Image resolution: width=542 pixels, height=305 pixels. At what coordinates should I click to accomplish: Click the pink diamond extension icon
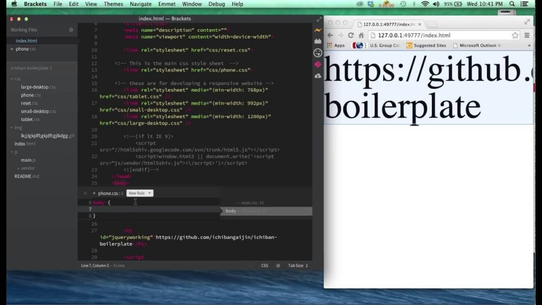coord(318,64)
